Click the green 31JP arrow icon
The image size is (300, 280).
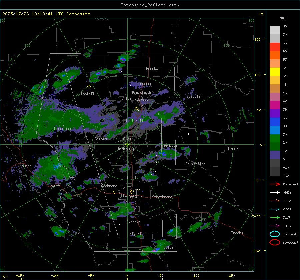click(x=275, y=217)
